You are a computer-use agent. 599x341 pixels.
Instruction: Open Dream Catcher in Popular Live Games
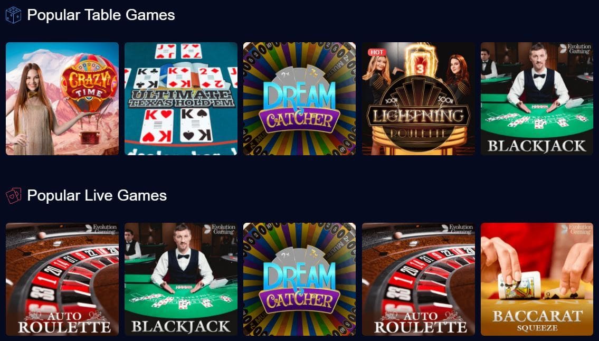(300, 279)
